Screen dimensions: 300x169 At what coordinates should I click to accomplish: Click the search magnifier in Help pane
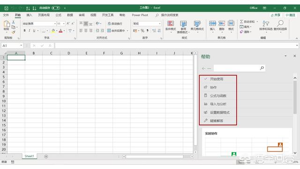[x=262, y=68]
